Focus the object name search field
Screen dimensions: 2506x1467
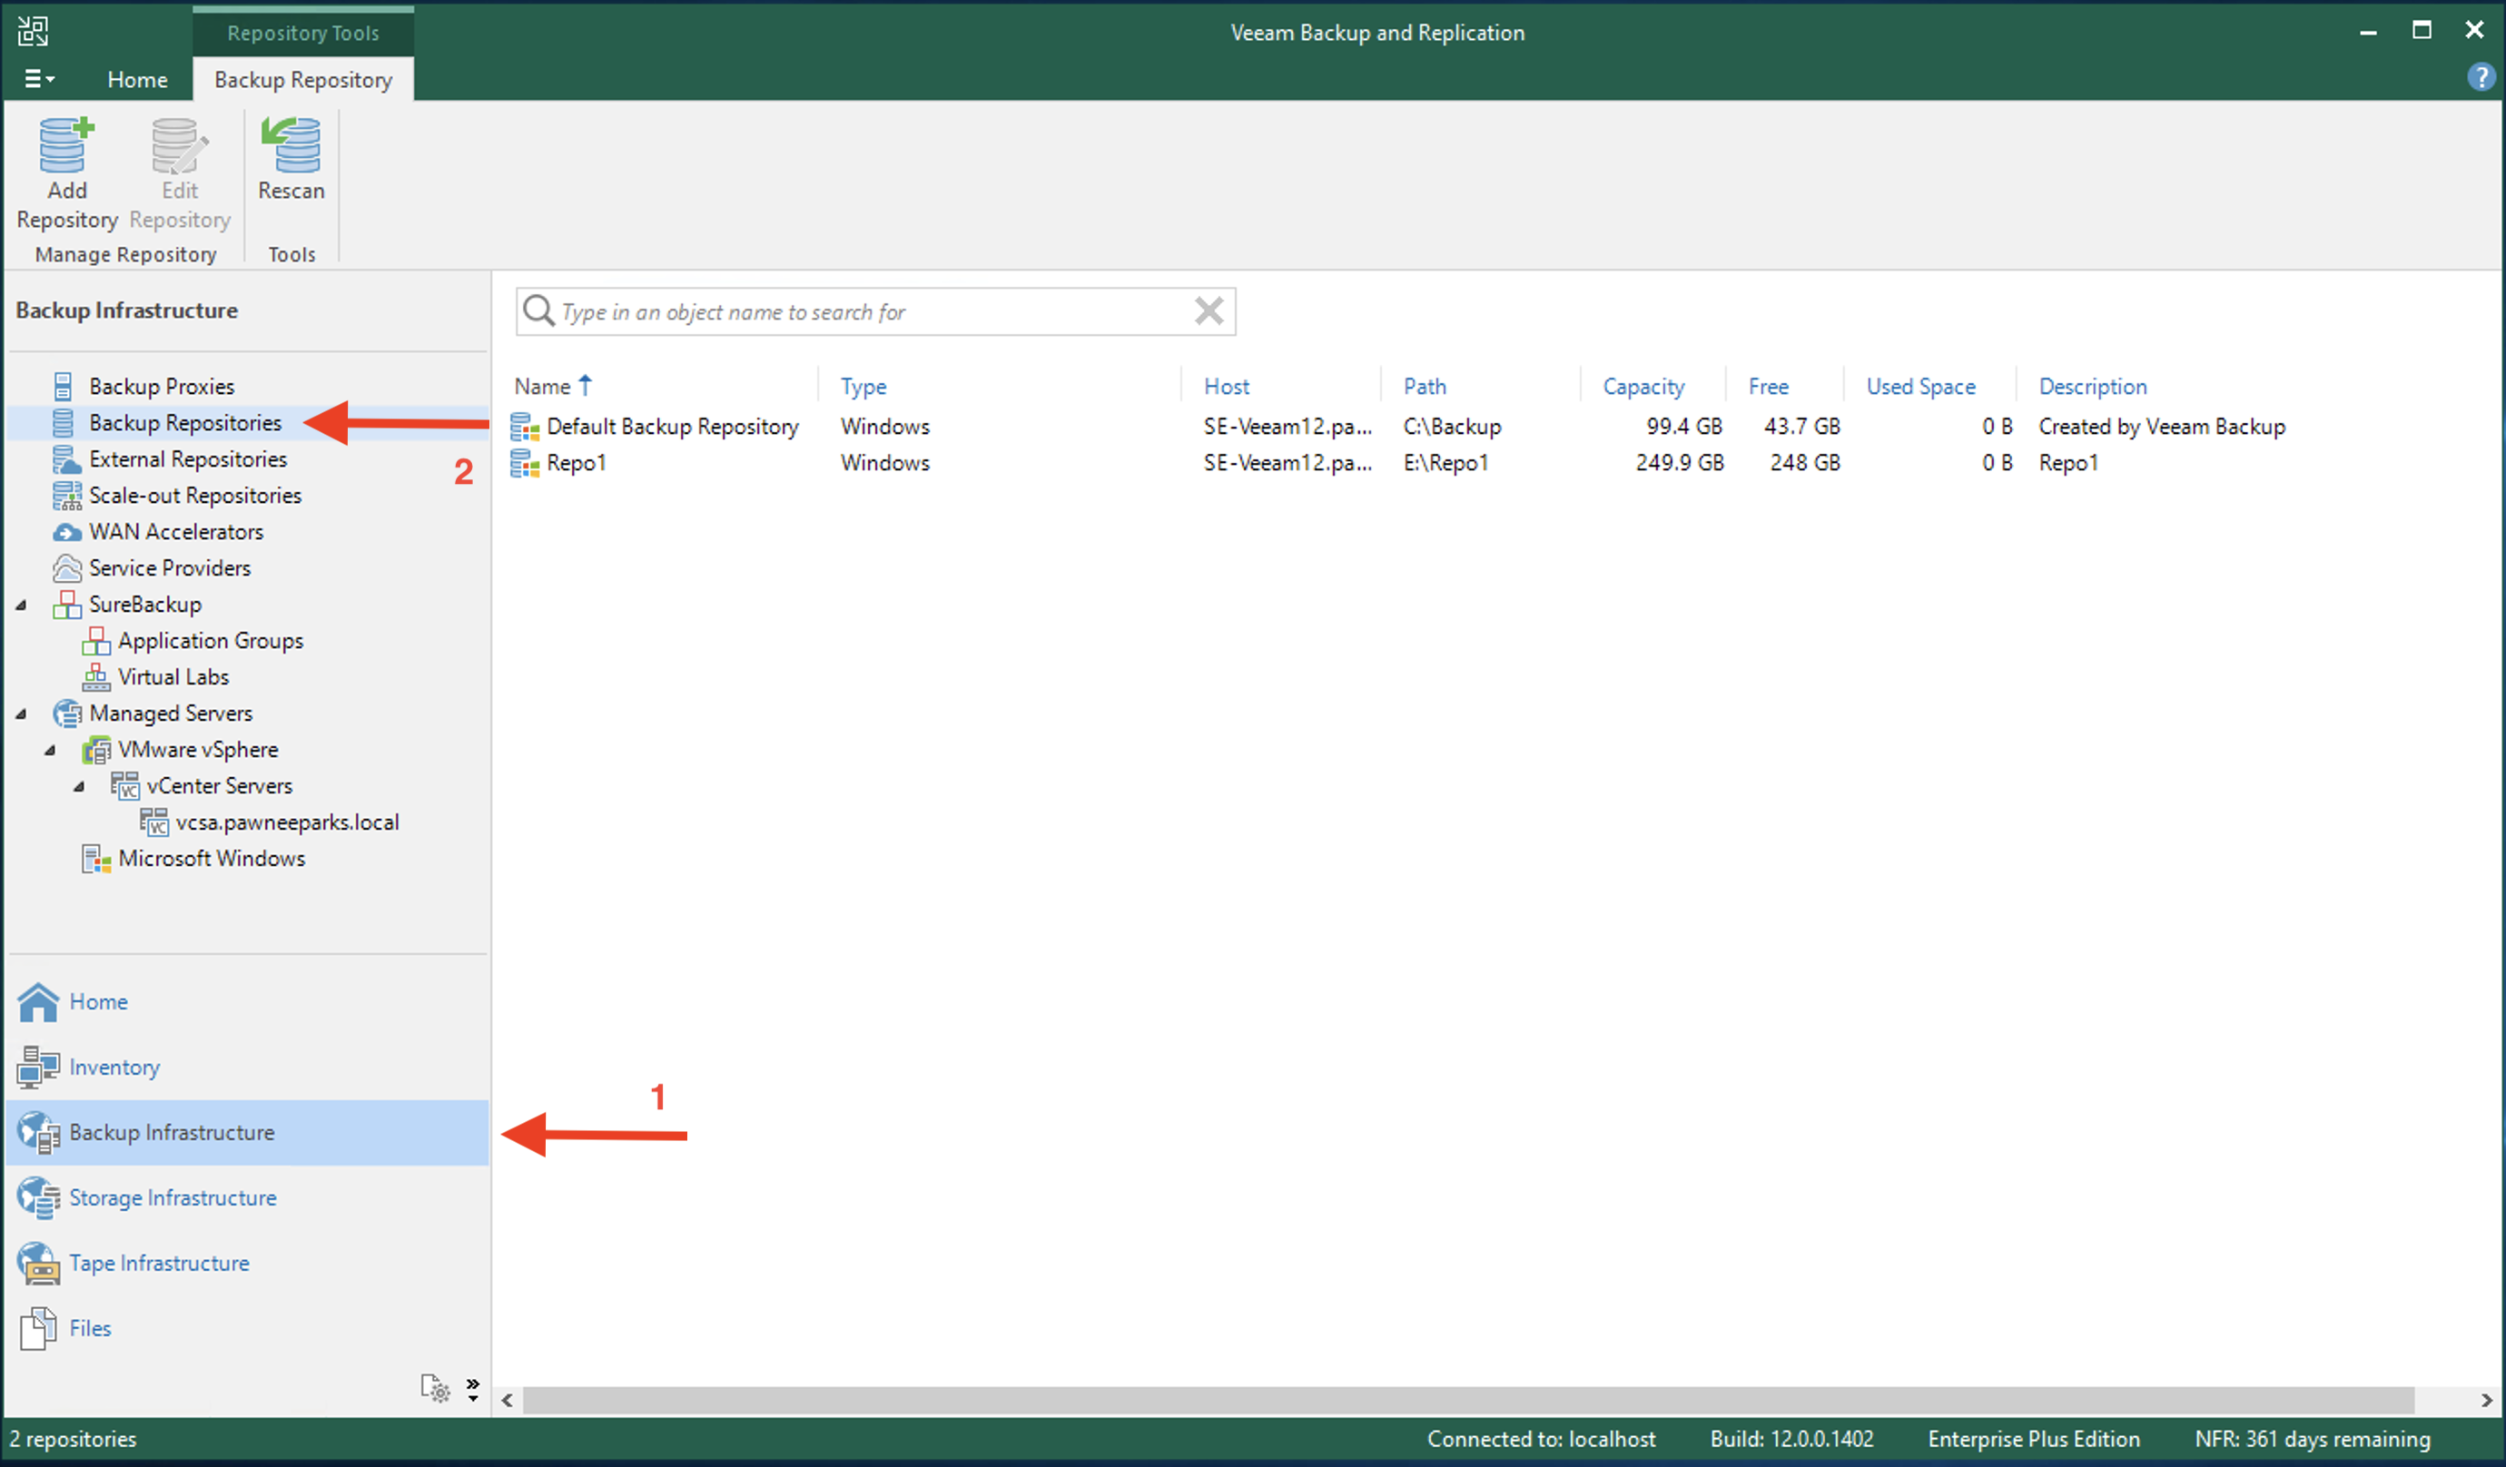coord(875,311)
